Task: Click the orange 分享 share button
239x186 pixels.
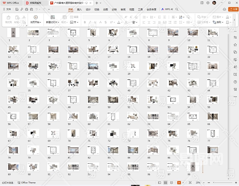Action: tap(233, 9)
